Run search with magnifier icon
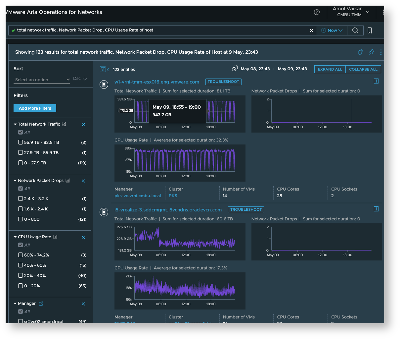This screenshot has height=339, width=400. [355, 30]
